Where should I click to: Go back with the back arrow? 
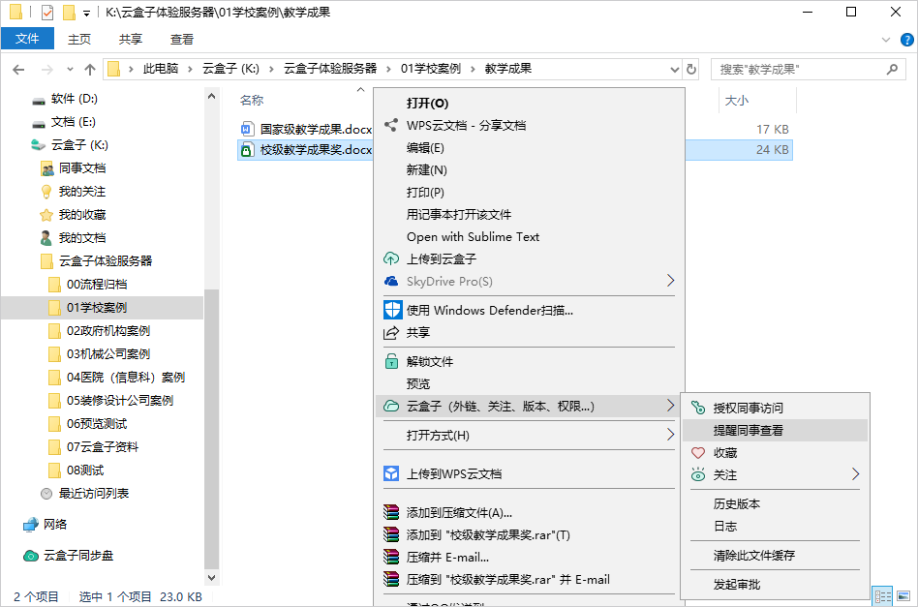pyautogui.click(x=18, y=70)
